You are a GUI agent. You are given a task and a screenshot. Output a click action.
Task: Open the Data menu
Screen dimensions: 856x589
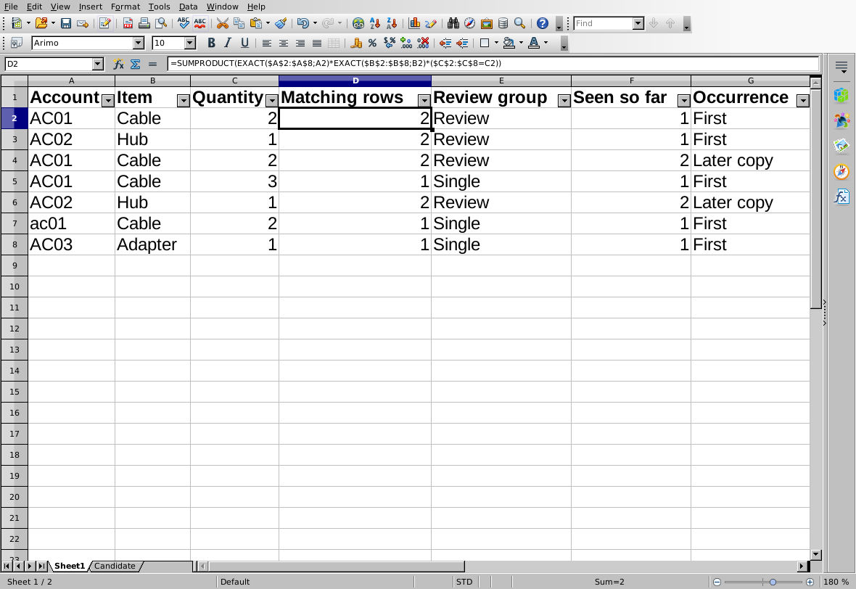tap(189, 7)
